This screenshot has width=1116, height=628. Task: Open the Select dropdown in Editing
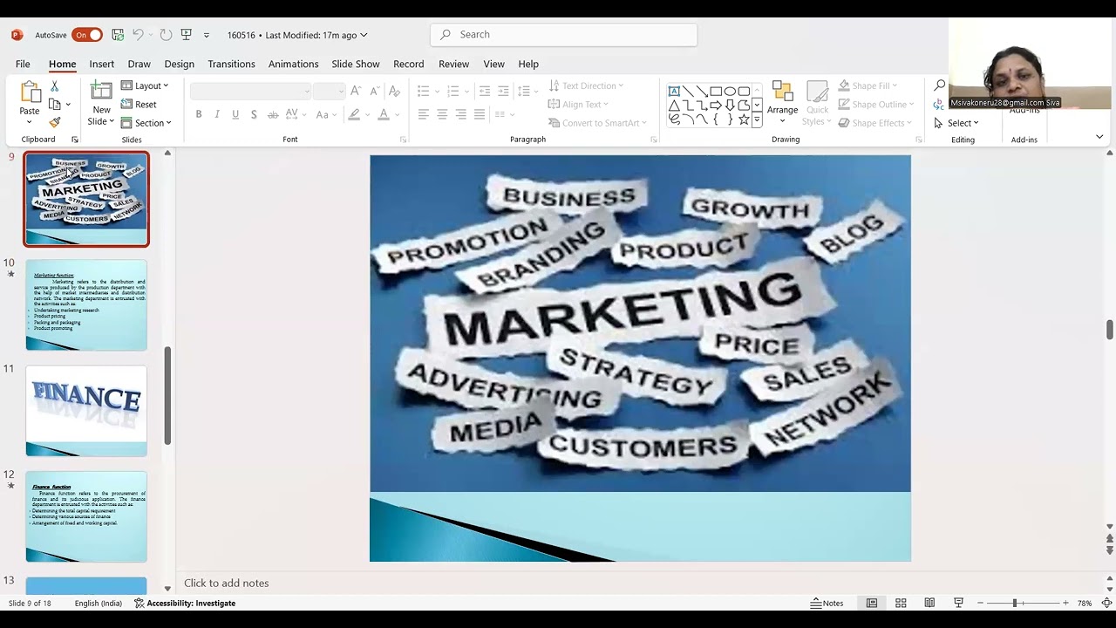click(956, 123)
